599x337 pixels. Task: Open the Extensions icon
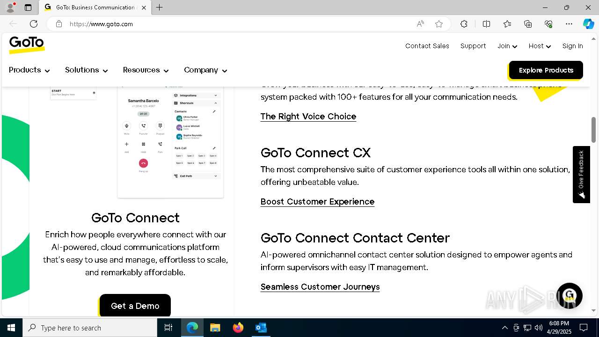tap(464, 24)
